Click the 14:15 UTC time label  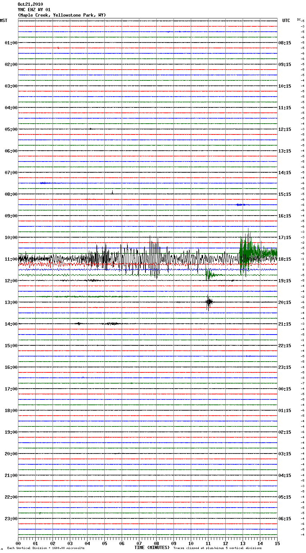(x=285, y=173)
